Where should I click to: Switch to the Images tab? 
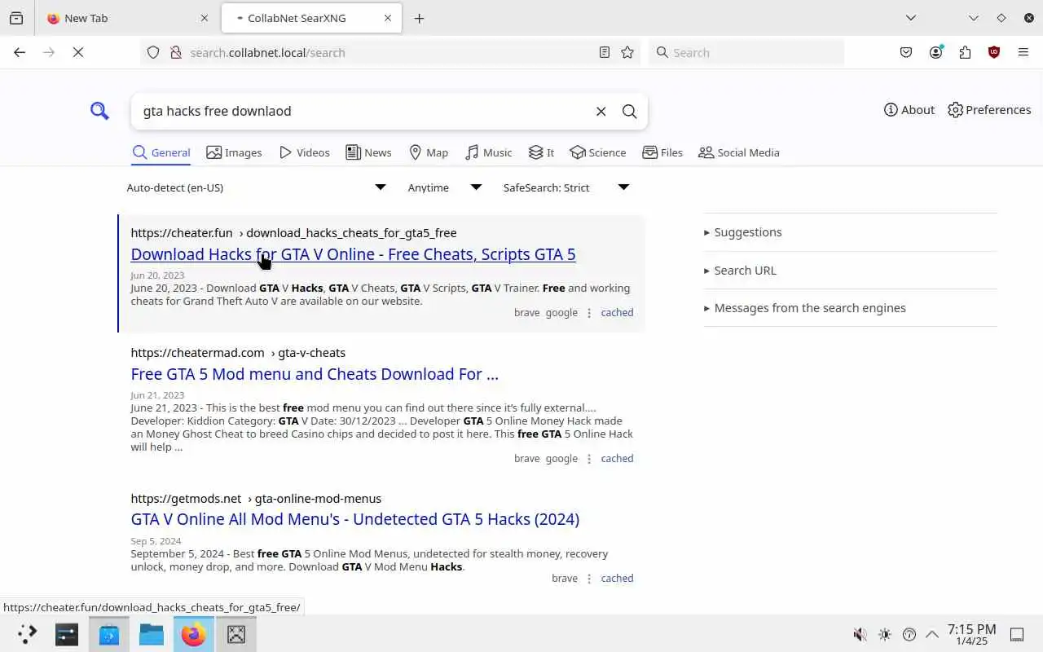(x=234, y=152)
